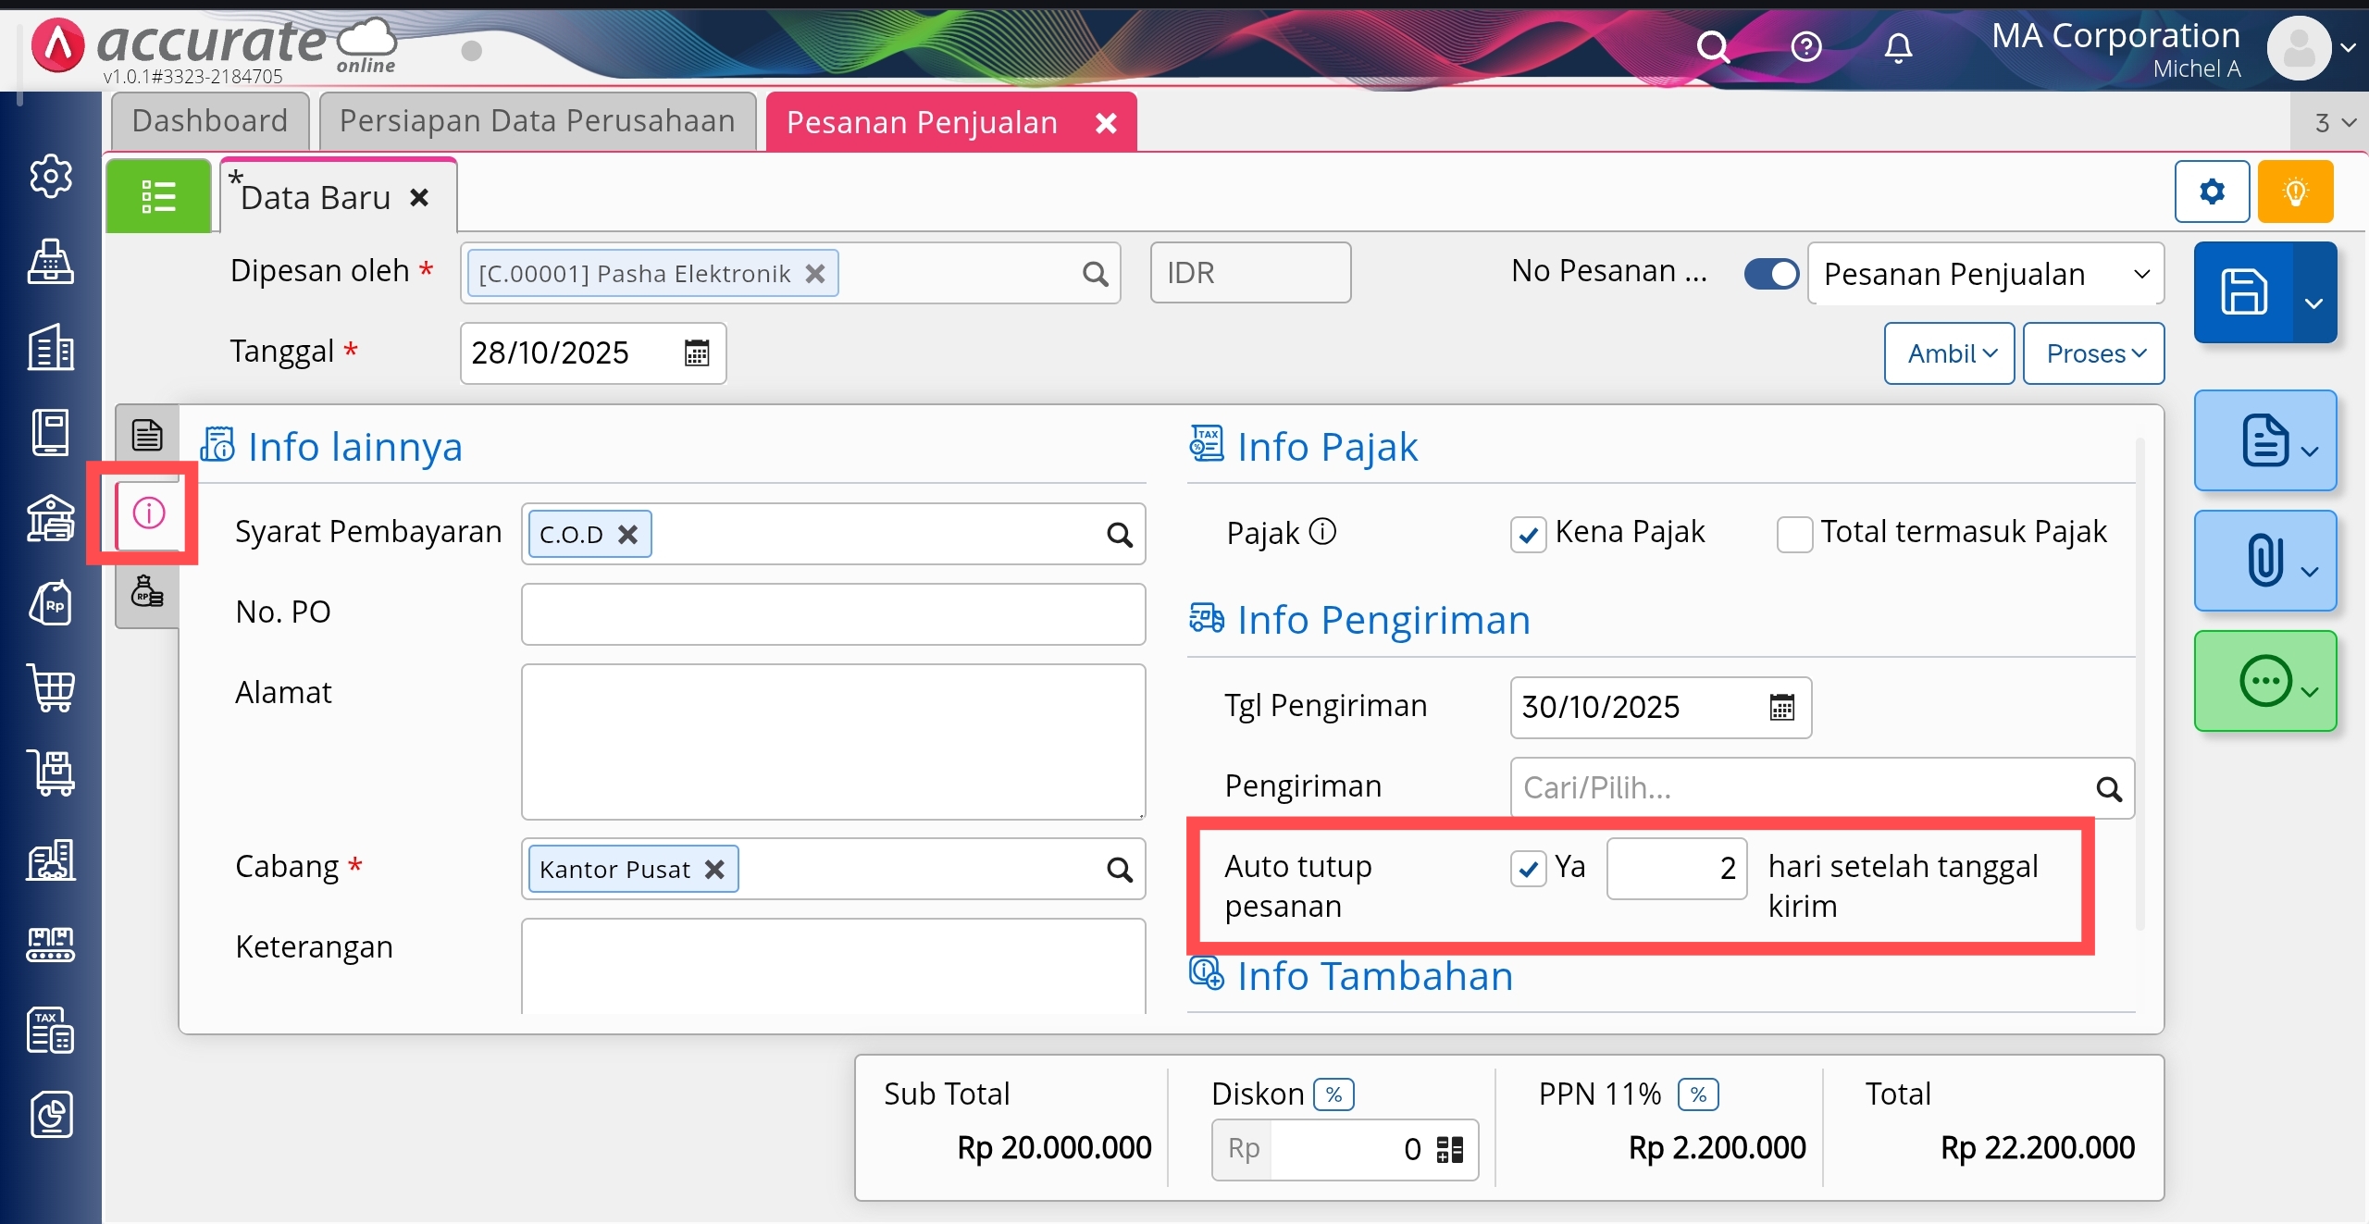Click the blue save disk icon
This screenshot has width=2369, height=1224.
(2243, 292)
